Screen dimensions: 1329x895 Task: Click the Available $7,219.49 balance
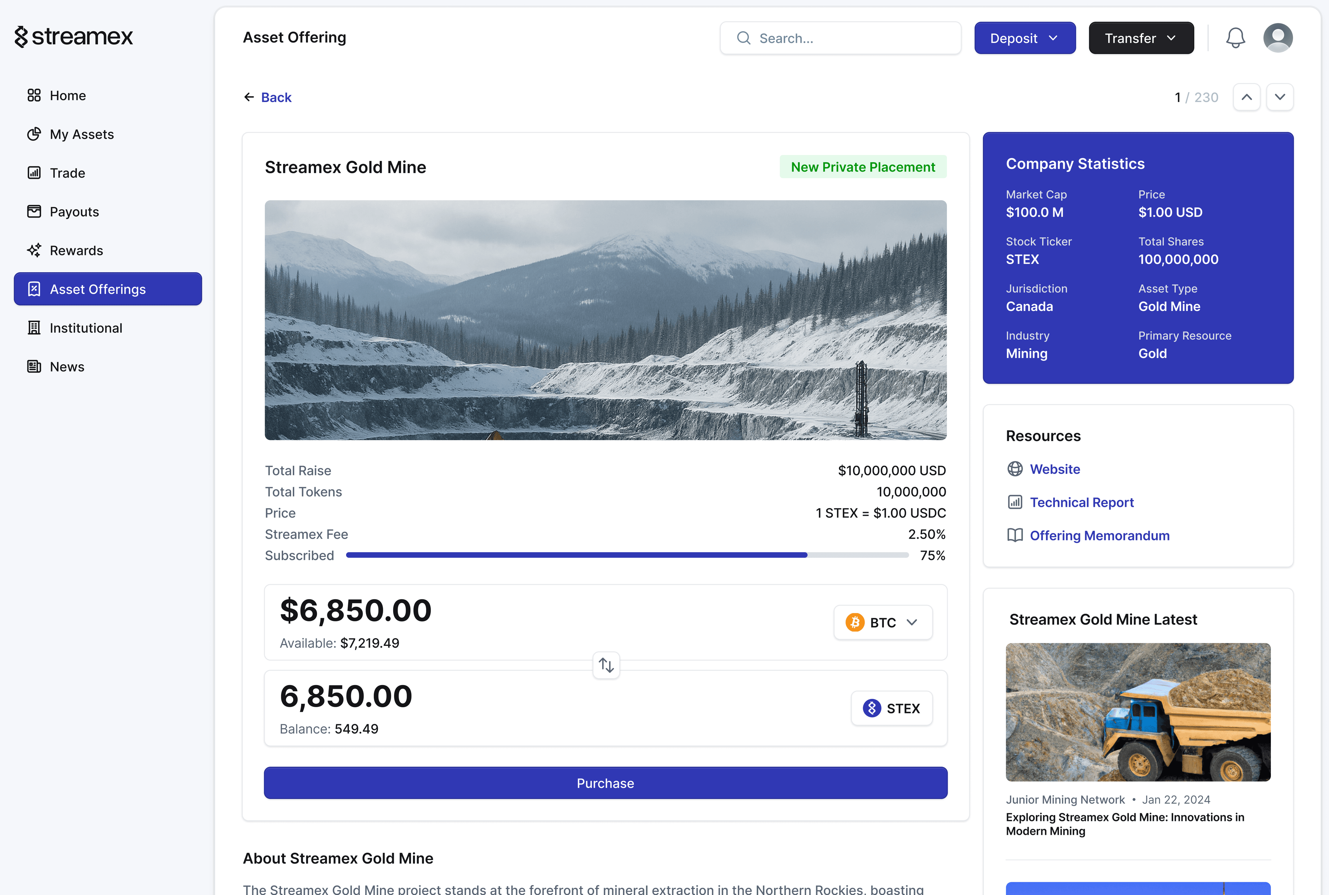[x=340, y=643]
